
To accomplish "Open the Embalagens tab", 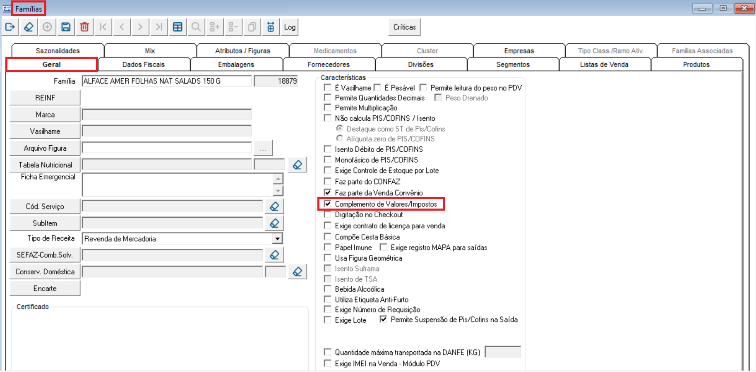I will (236, 65).
